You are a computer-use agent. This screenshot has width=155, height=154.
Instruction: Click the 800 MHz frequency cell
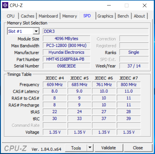coord(129,85)
